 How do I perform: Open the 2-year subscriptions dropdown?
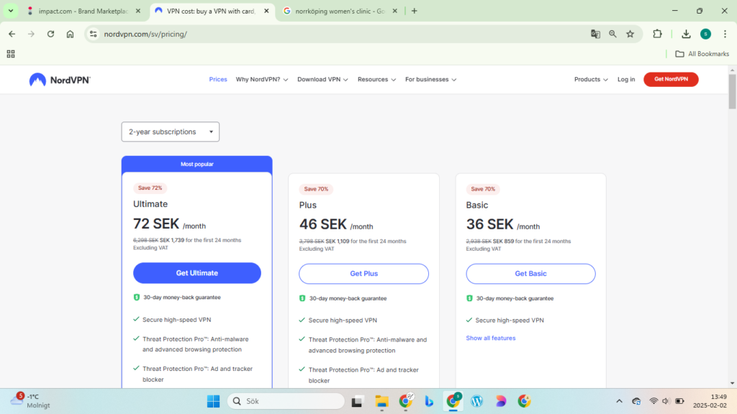(170, 132)
